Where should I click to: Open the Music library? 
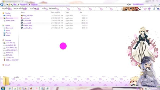point(8,30)
